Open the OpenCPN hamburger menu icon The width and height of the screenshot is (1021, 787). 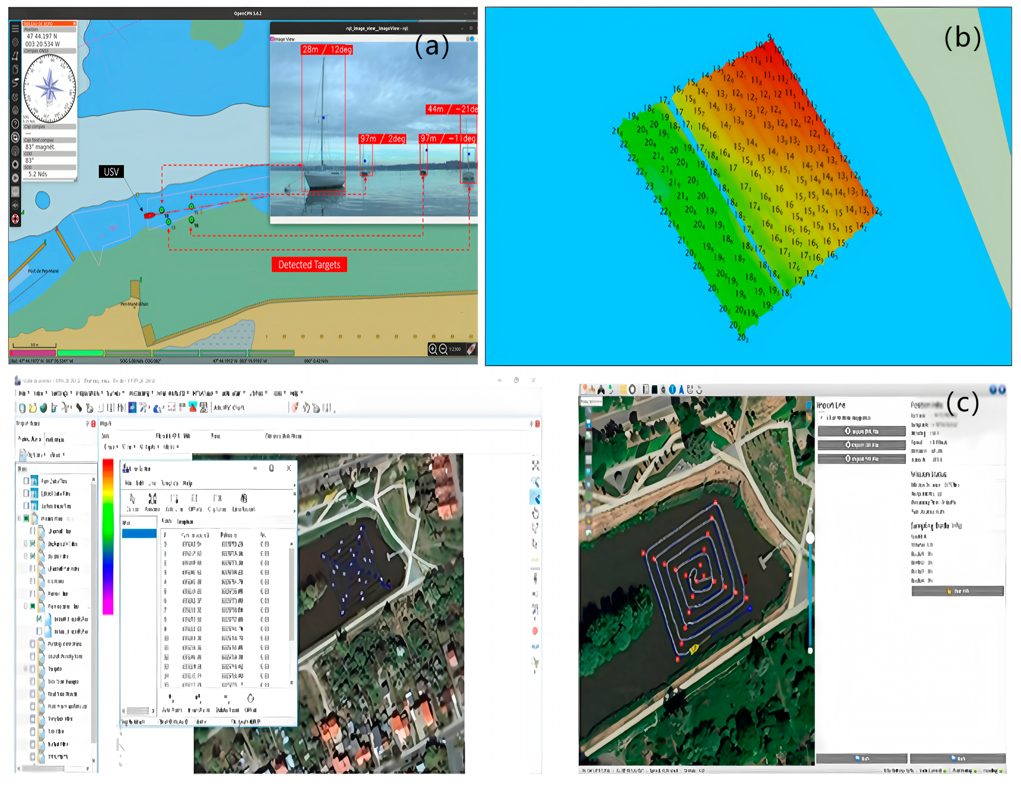coord(15,29)
